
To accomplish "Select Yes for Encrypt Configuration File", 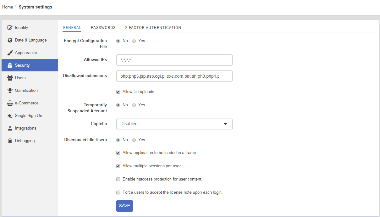I will [x=134, y=41].
